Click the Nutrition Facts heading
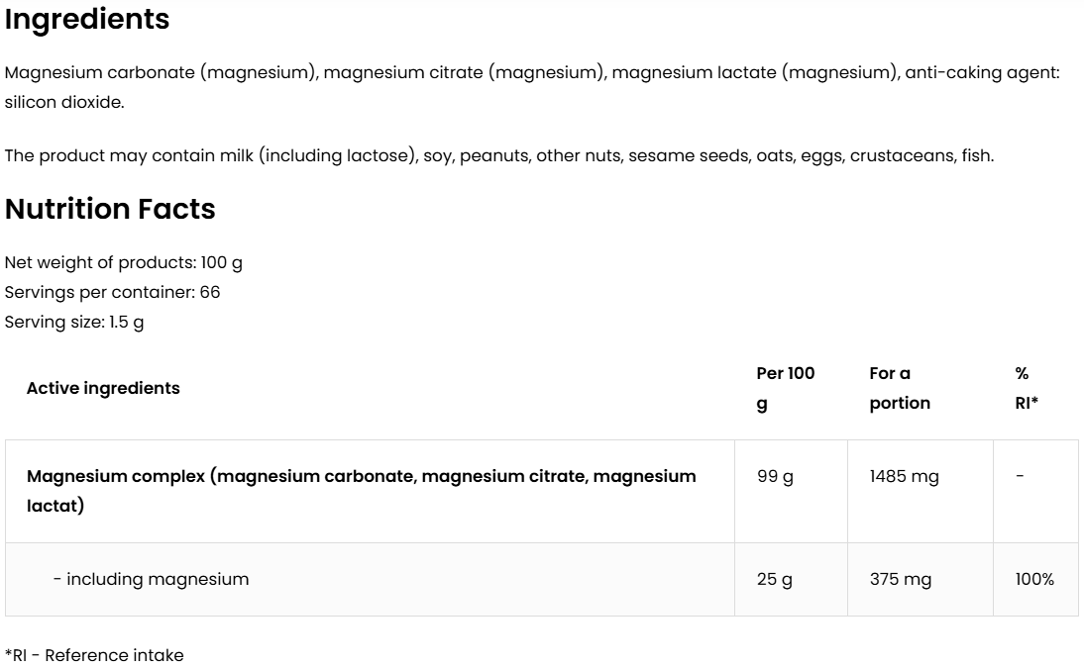The image size is (1084, 668). 110,210
